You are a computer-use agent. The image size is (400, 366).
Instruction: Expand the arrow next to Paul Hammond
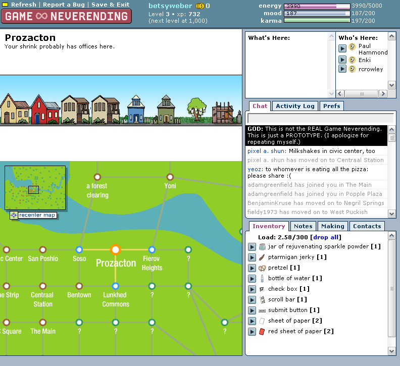(x=342, y=47)
